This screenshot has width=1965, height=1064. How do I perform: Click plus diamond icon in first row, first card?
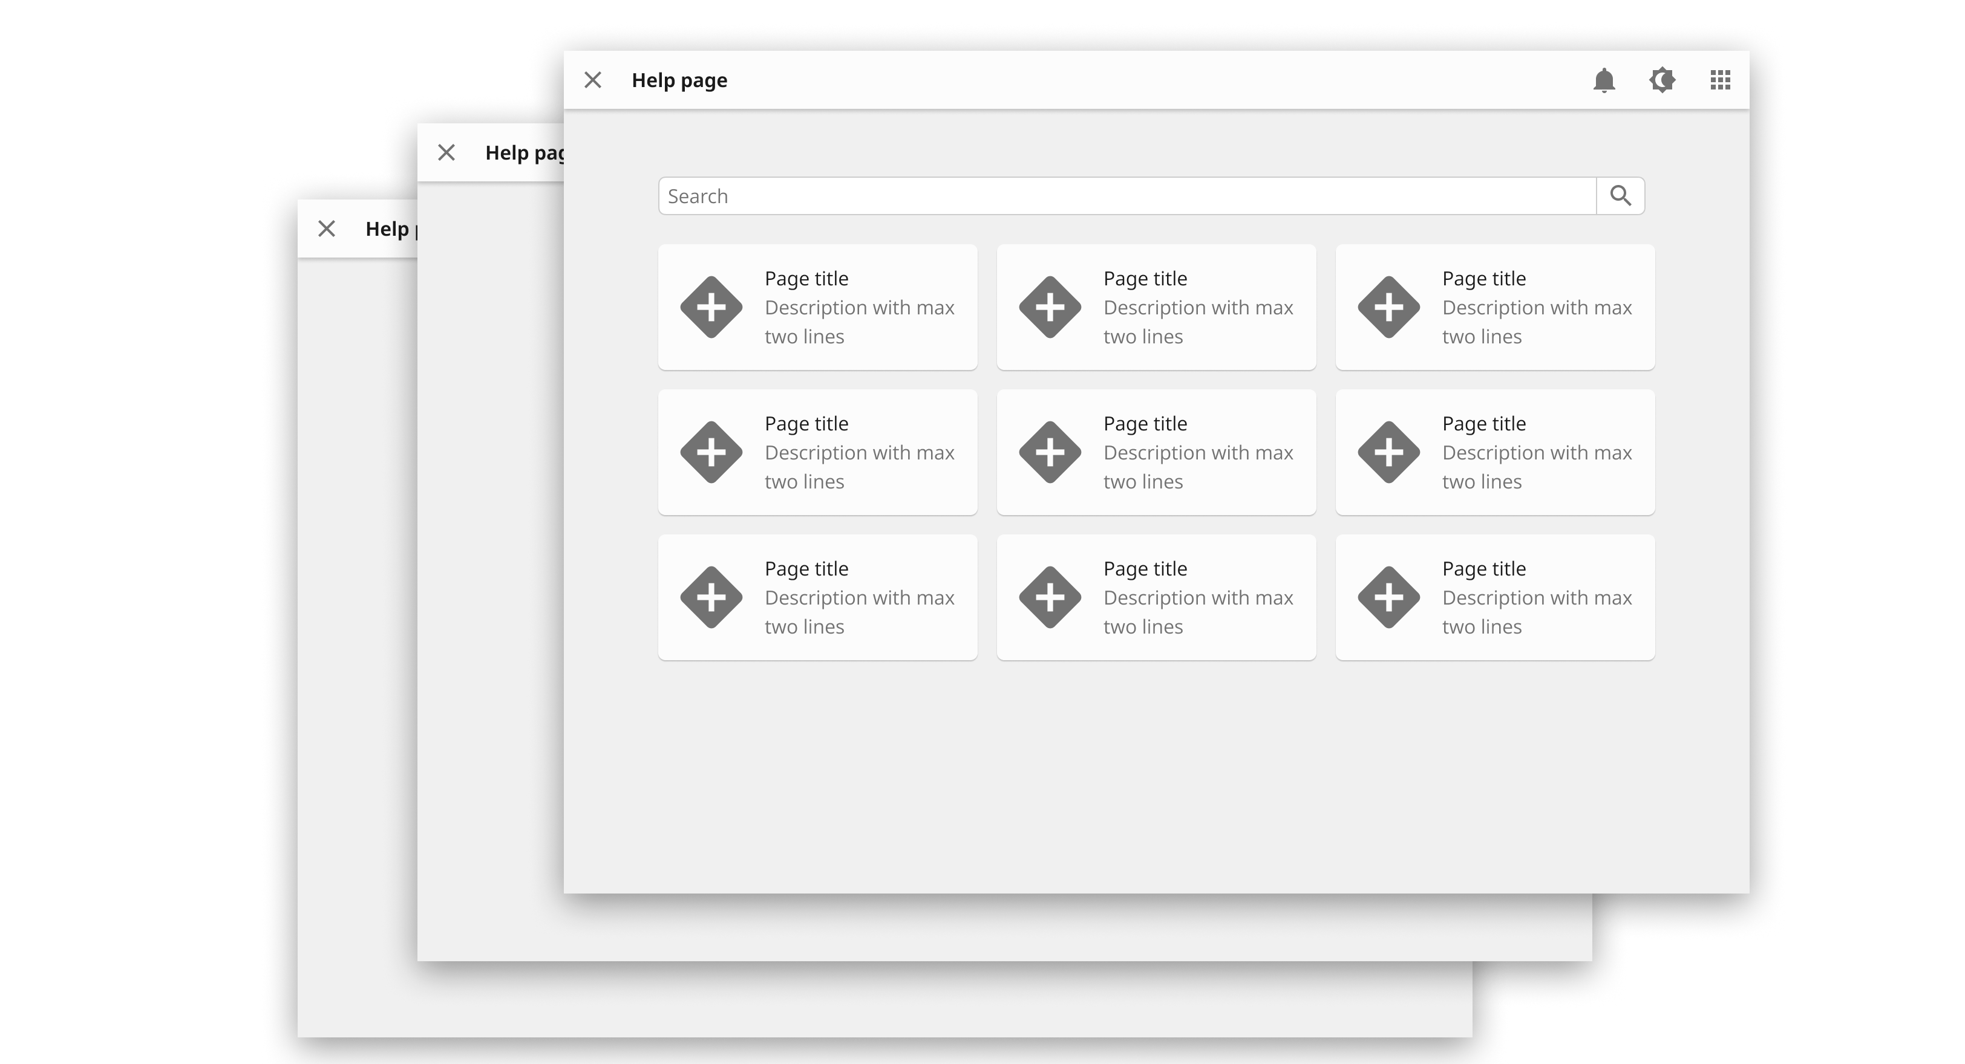(x=711, y=307)
